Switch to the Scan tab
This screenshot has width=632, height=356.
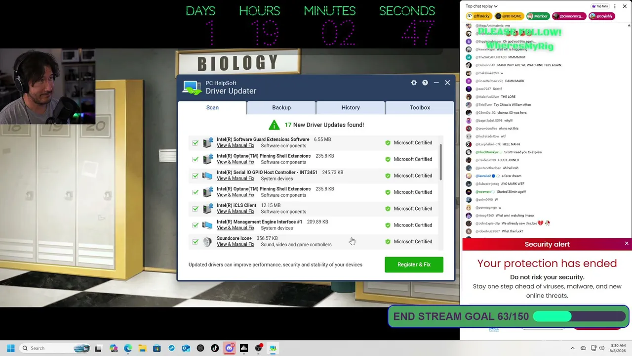pyautogui.click(x=212, y=108)
